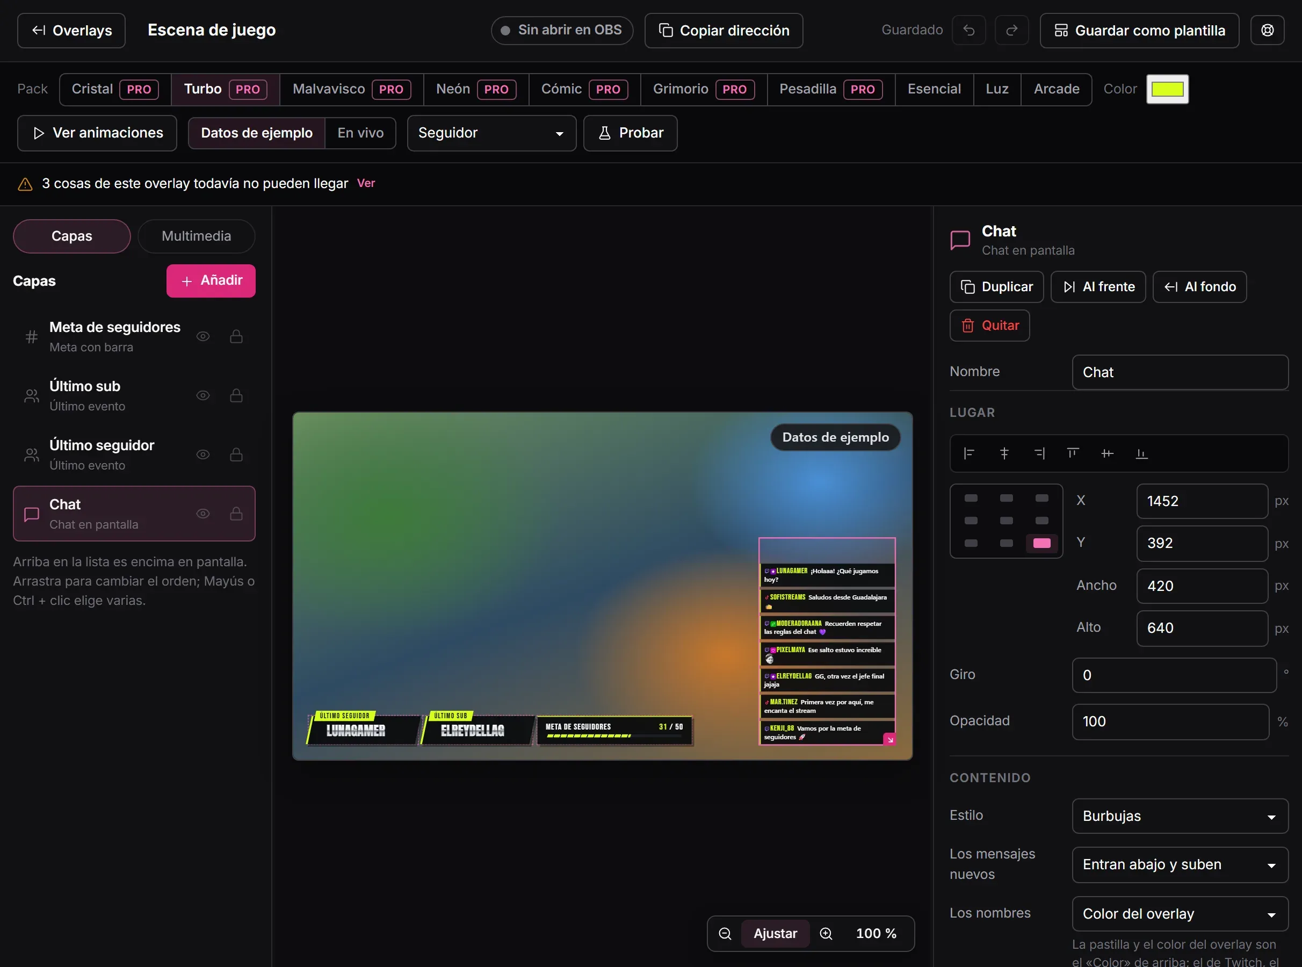Choose the Neón pack
This screenshot has height=967, width=1302.
tap(476, 89)
